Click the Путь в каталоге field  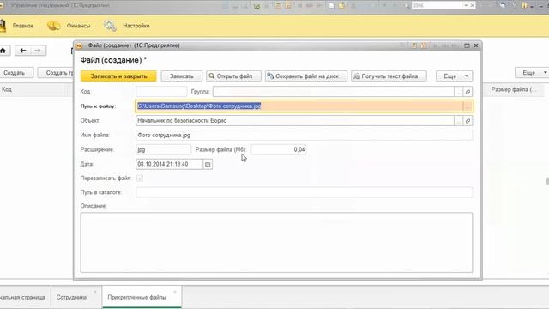click(x=304, y=192)
